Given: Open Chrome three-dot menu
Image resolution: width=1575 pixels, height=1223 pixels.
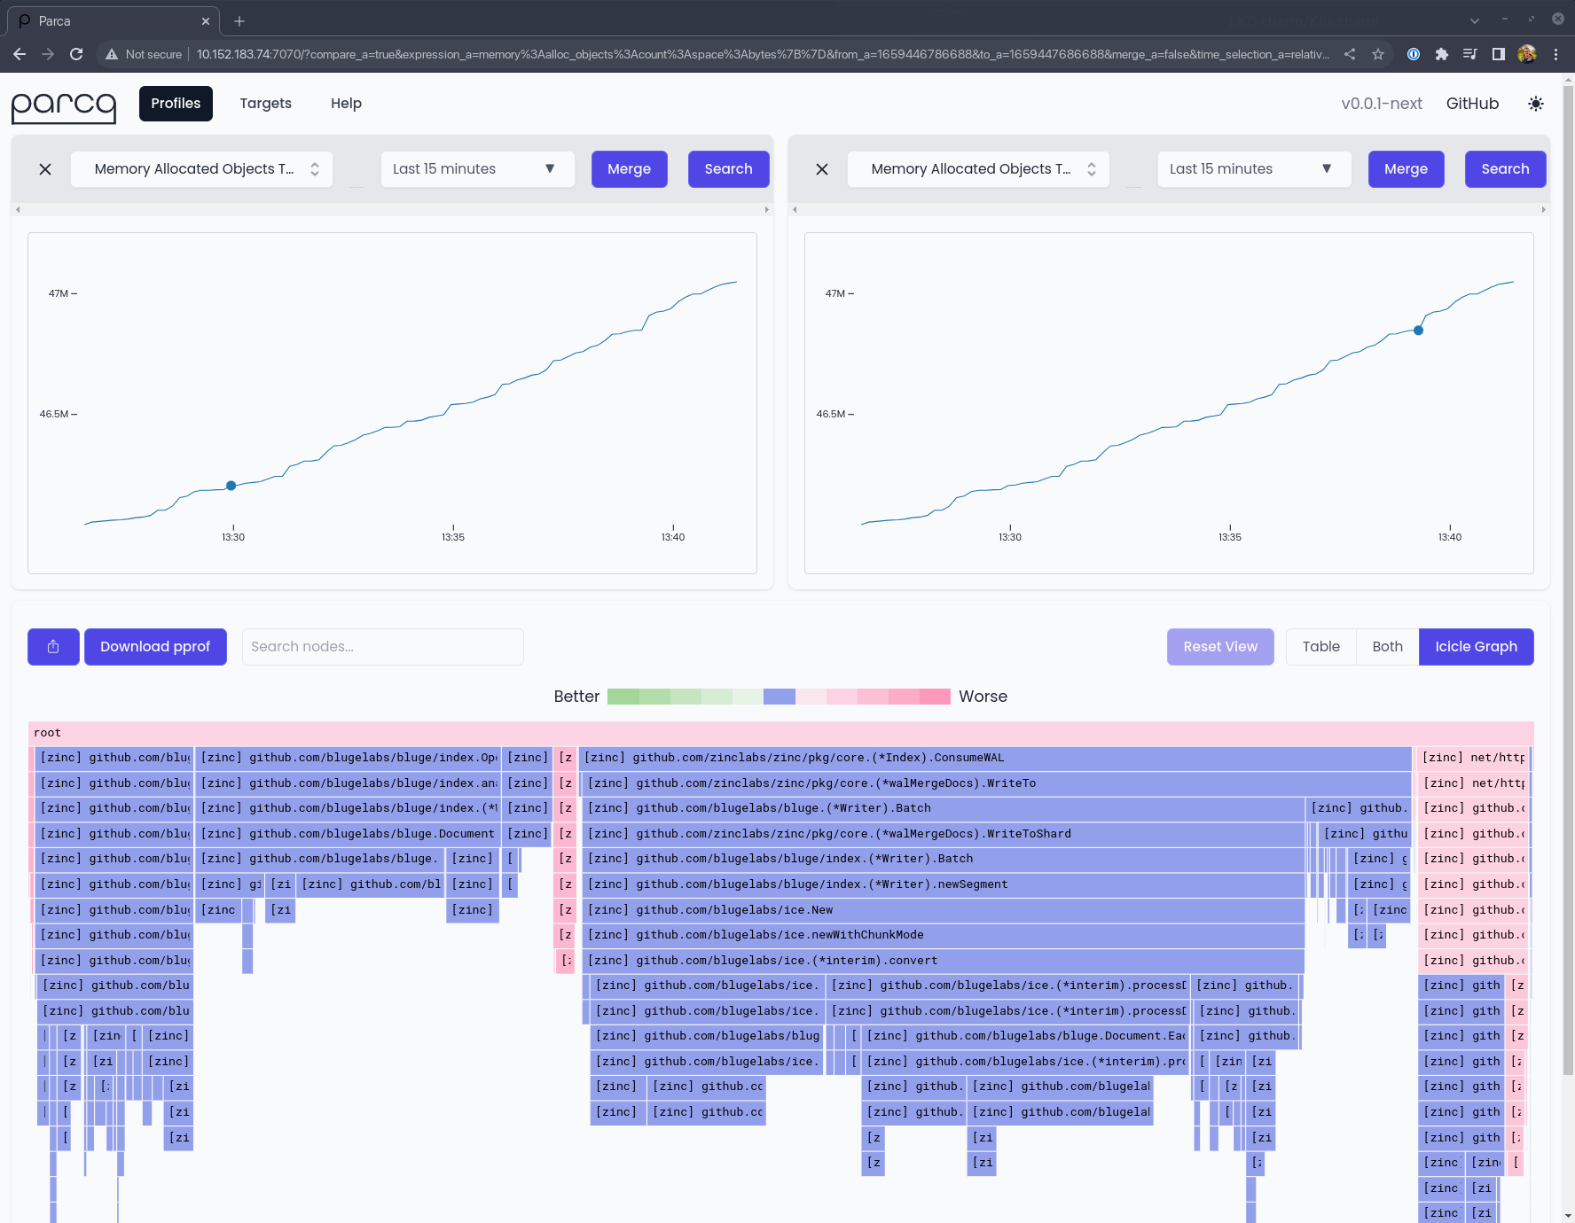Looking at the screenshot, I should pyautogui.click(x=1555, y=54).
